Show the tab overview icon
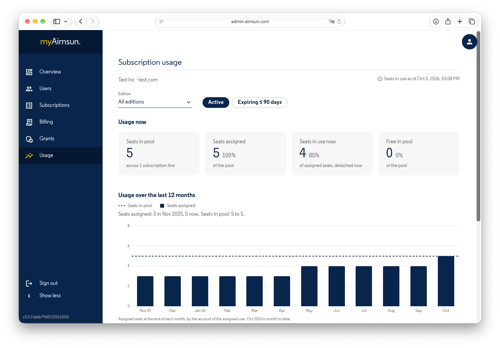The height and width of the screenshot is (348, 500). coord(472,21)
